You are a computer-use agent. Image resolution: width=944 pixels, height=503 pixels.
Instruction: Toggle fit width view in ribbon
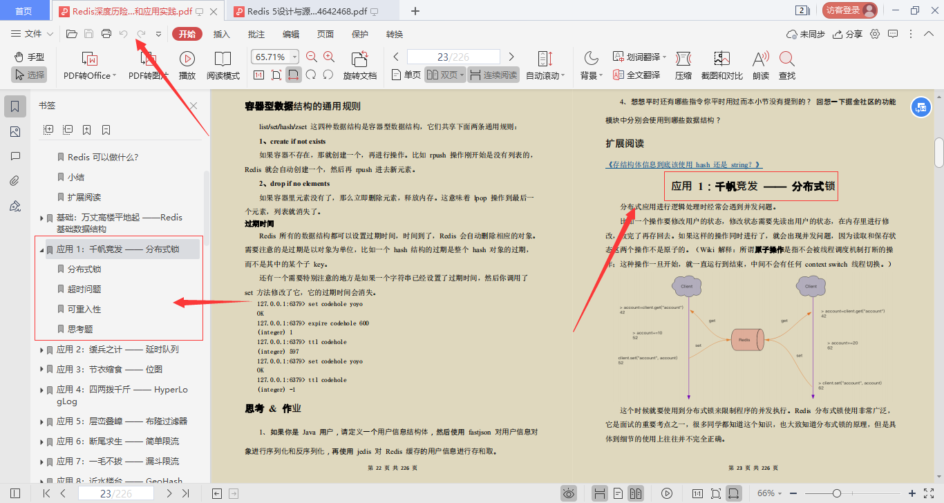(x=294, y=75)
